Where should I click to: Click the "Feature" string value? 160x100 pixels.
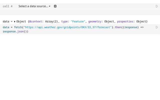(78, 21)
